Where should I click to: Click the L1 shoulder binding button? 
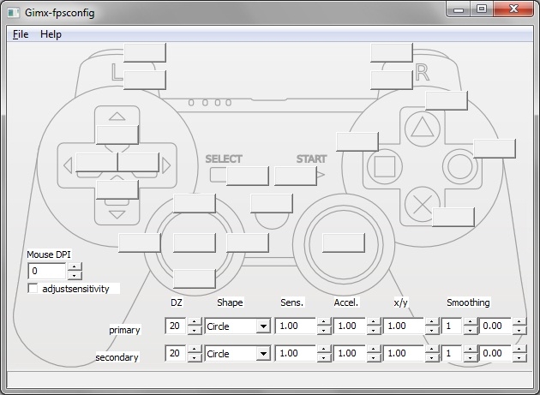[x=145, y=80]
